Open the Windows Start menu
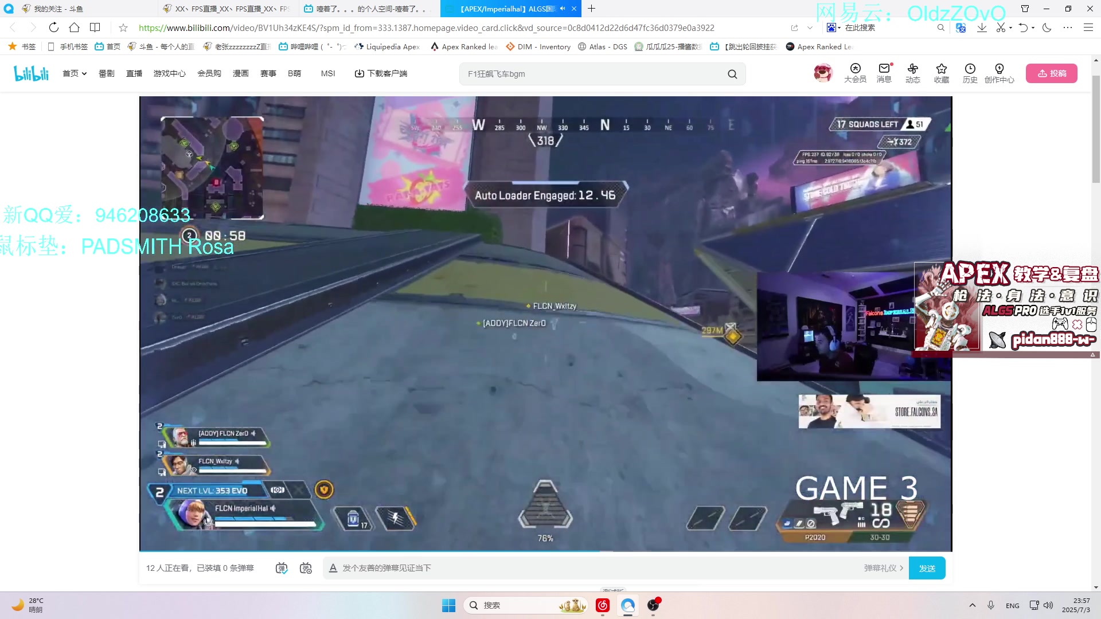This screenshot has width=1101, height=619. coord(448,605)
